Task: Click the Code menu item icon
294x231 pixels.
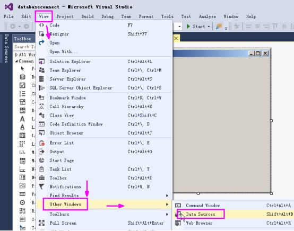Action: pos(41,25)
